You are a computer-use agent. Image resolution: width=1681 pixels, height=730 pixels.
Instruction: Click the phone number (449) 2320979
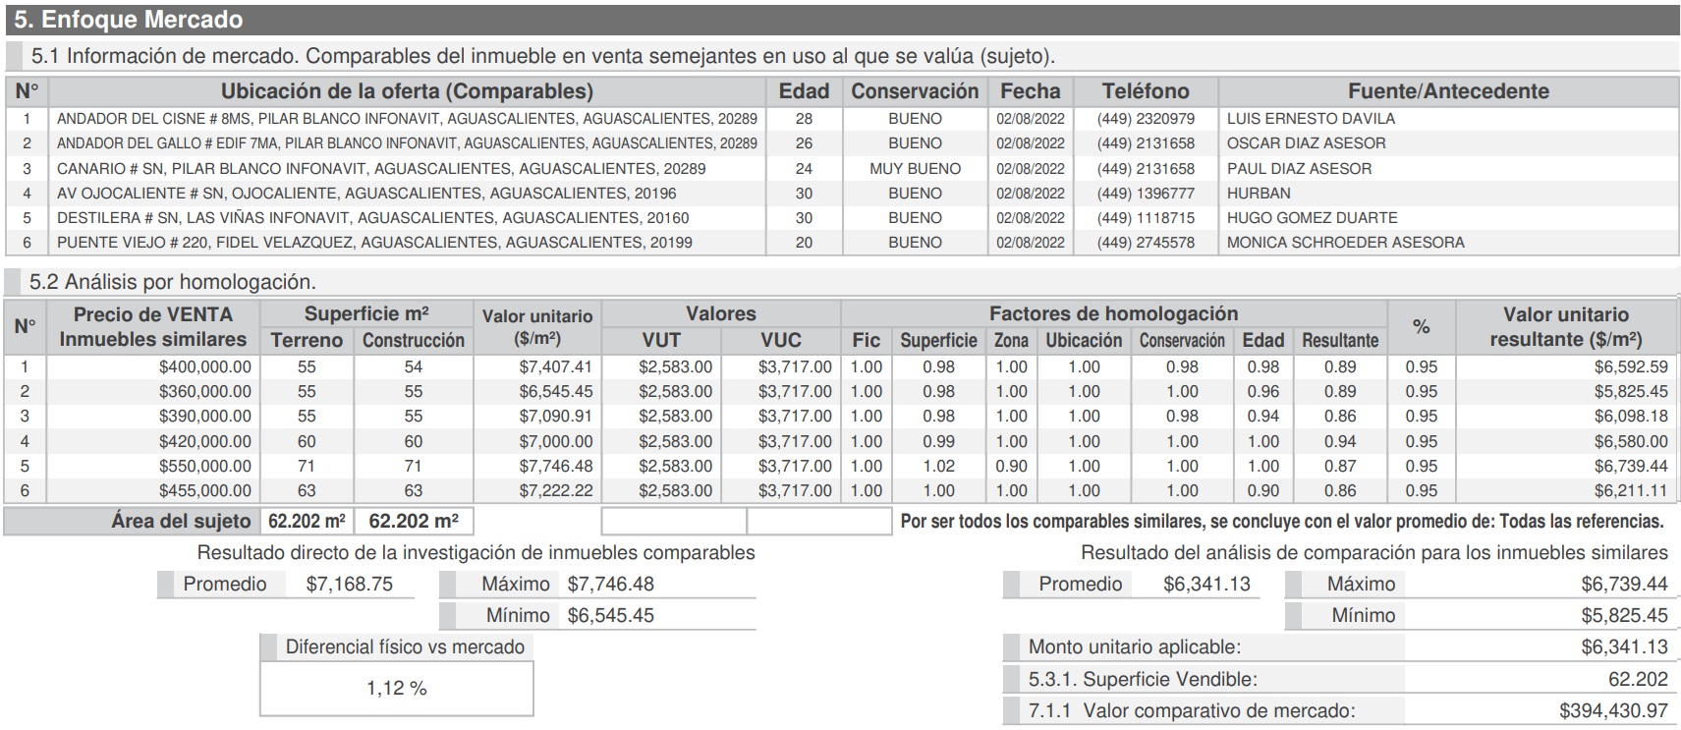pos(1145,119)
